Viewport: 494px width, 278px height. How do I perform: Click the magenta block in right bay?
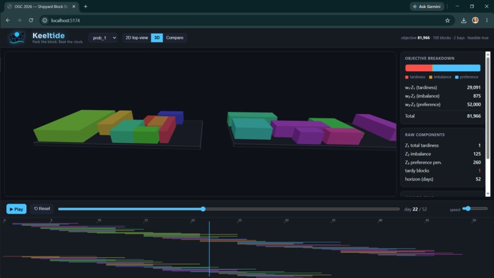(343, 136)
